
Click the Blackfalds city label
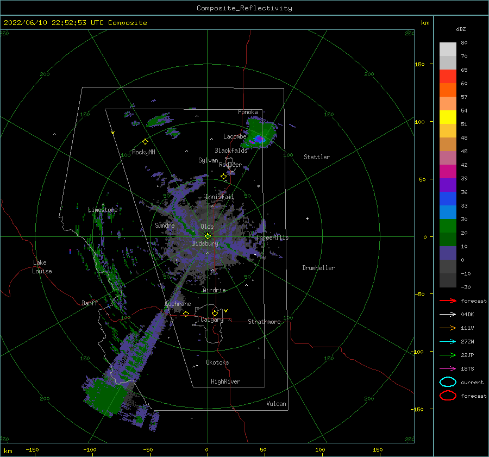pos(231,151)
